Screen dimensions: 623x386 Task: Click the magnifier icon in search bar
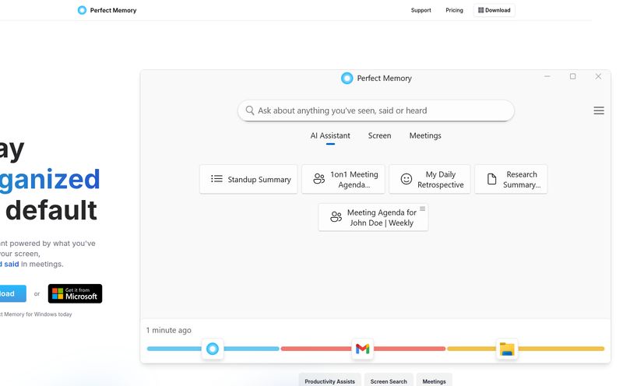pyautogui.click(x=249, y=111)
